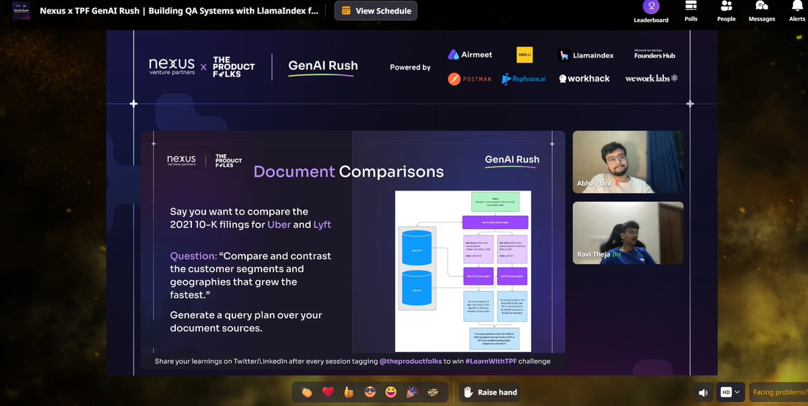
Task: Click the wework labs sponsor logo
Action: 651,79
